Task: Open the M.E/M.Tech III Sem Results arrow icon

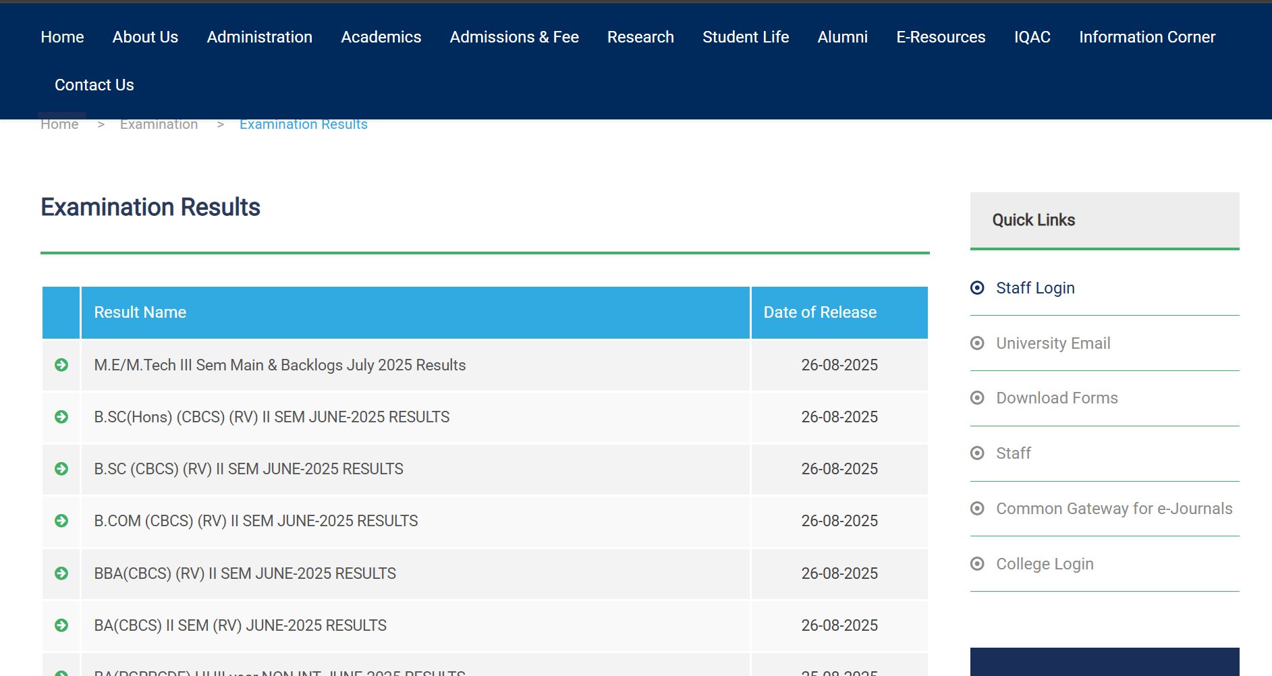Action: click(x=61, y=365)
